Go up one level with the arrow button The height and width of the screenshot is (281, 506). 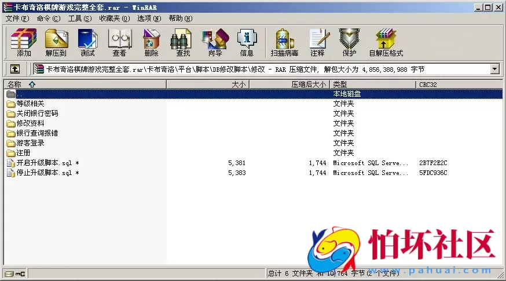(15, 69)
